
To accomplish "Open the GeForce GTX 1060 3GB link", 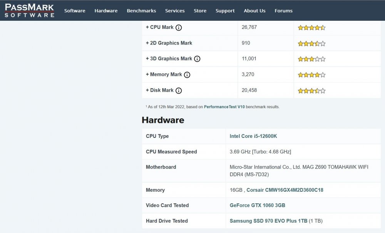I will tap(257, 206).
